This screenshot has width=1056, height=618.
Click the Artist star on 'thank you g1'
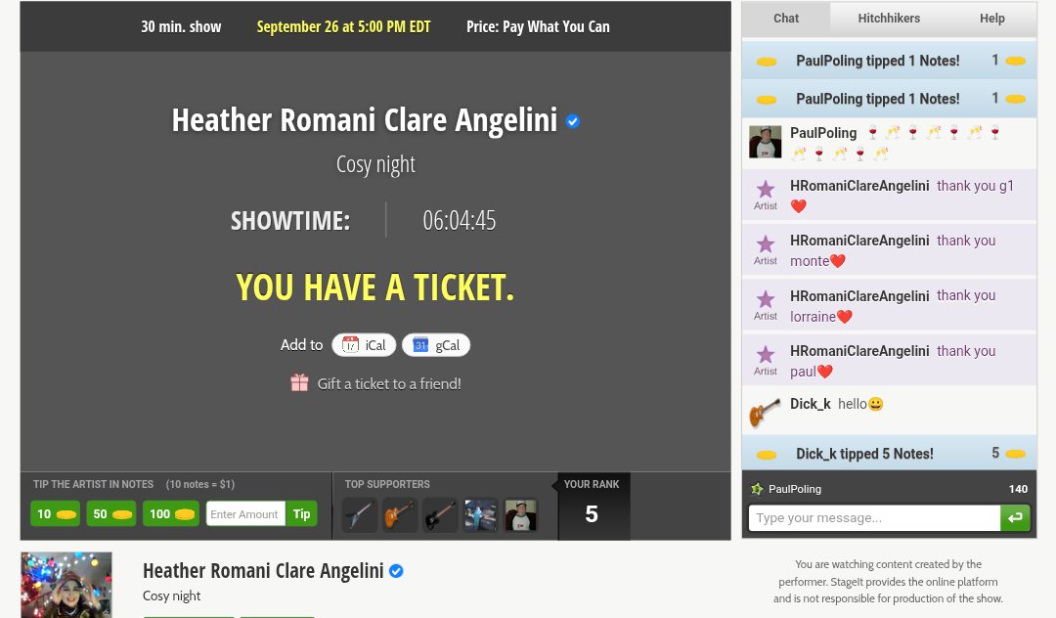[765, 189]
